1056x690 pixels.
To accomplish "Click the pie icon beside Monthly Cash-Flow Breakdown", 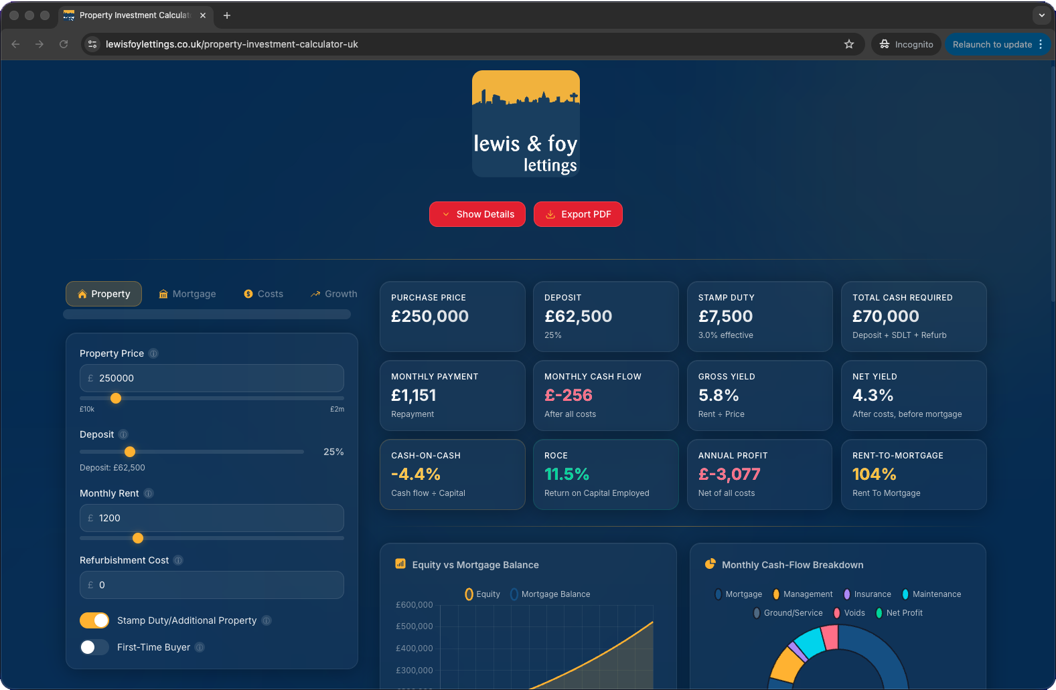I will coord(710,564).
